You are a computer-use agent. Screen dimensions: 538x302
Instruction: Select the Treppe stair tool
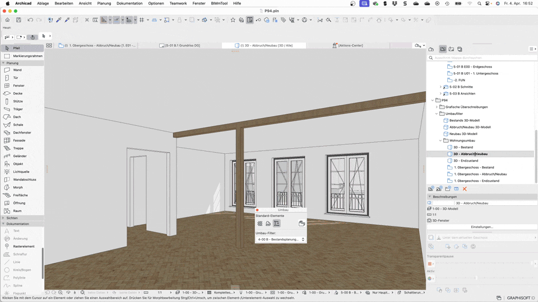pyautogui.click(x=22, y=148)
